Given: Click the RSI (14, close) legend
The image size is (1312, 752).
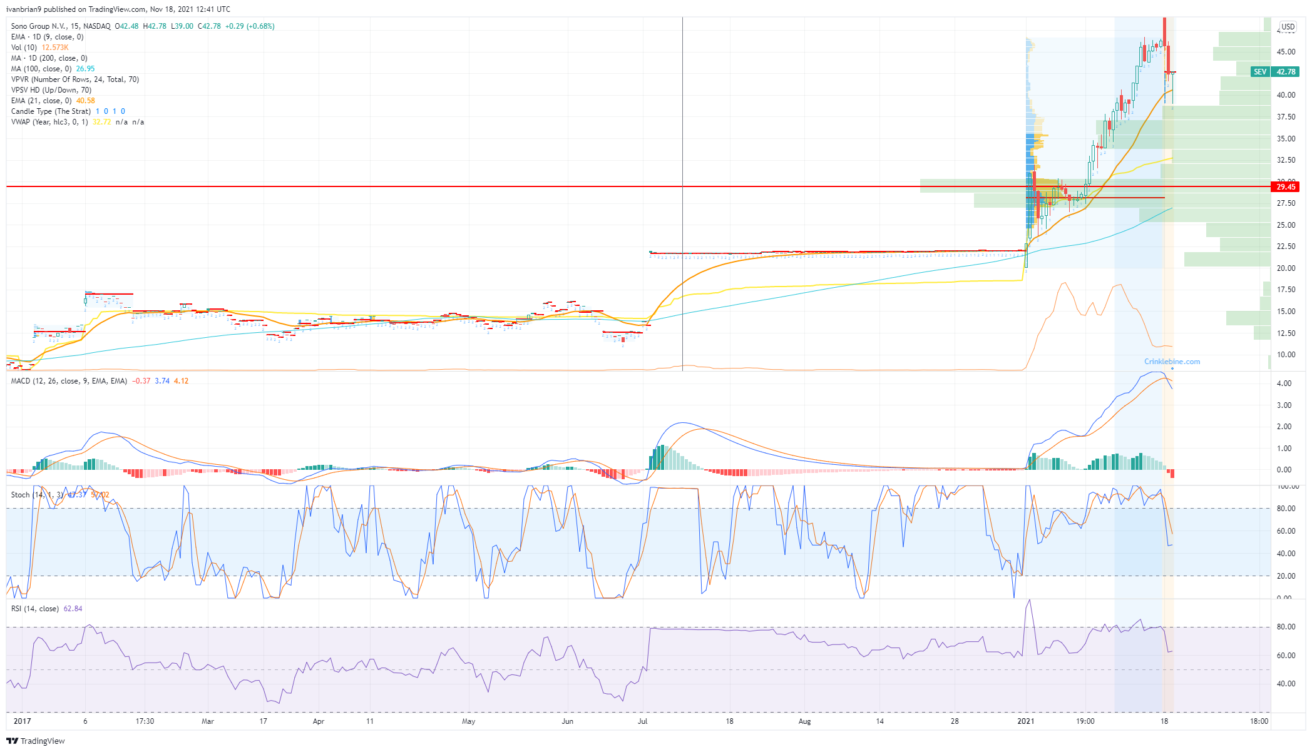Looking at the screenshot, I should (x=35, y=609).
